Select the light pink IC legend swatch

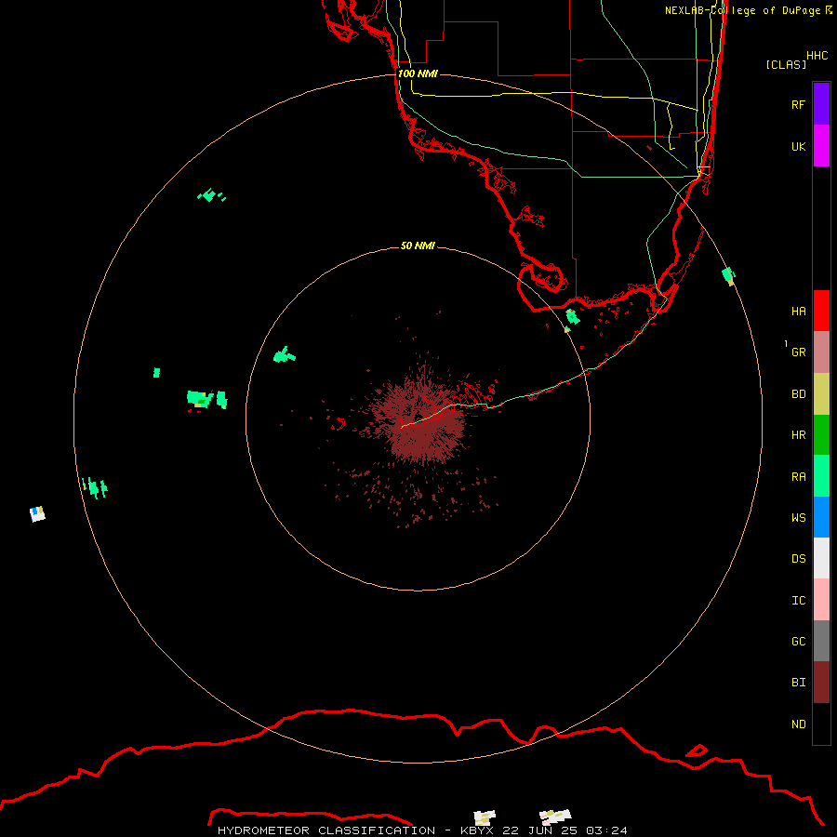[821, 600]
